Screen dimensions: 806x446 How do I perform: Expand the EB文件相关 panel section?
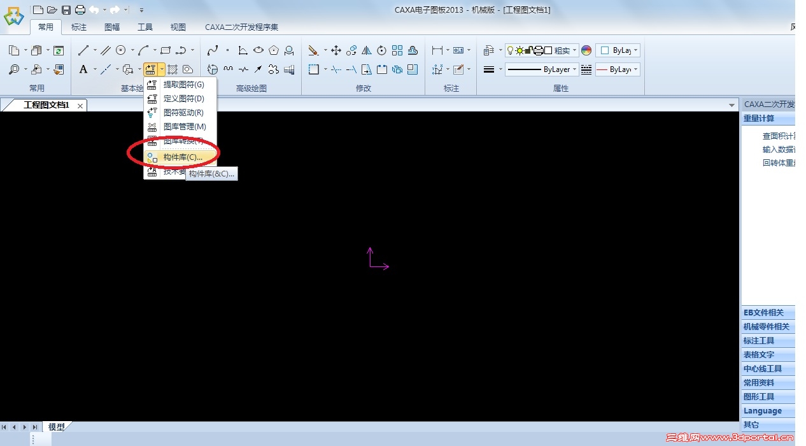click(x=768, y=313)
